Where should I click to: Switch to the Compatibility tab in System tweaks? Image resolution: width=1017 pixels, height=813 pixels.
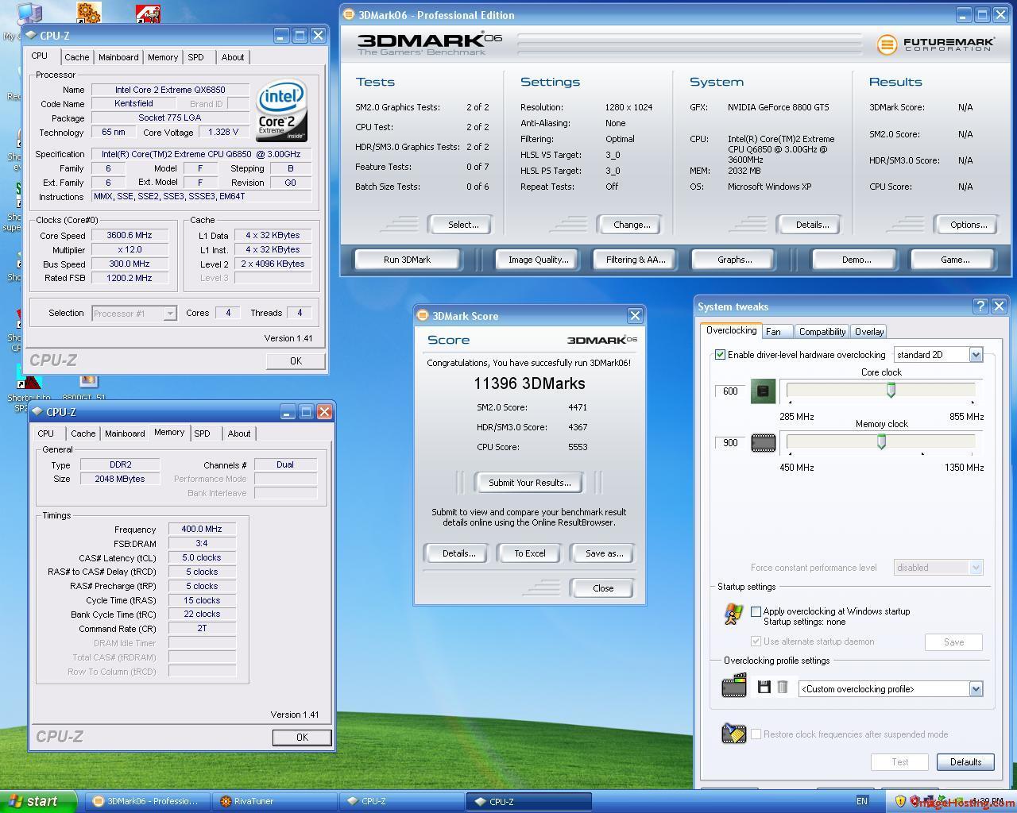coord(822,332)
